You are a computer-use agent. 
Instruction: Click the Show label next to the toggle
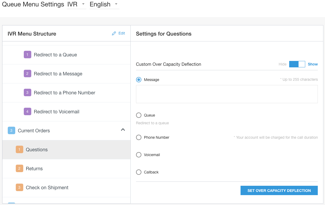(x=313, y=64)
